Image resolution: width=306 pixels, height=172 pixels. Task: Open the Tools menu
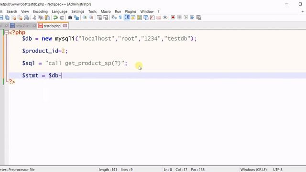tap(92, 11)
